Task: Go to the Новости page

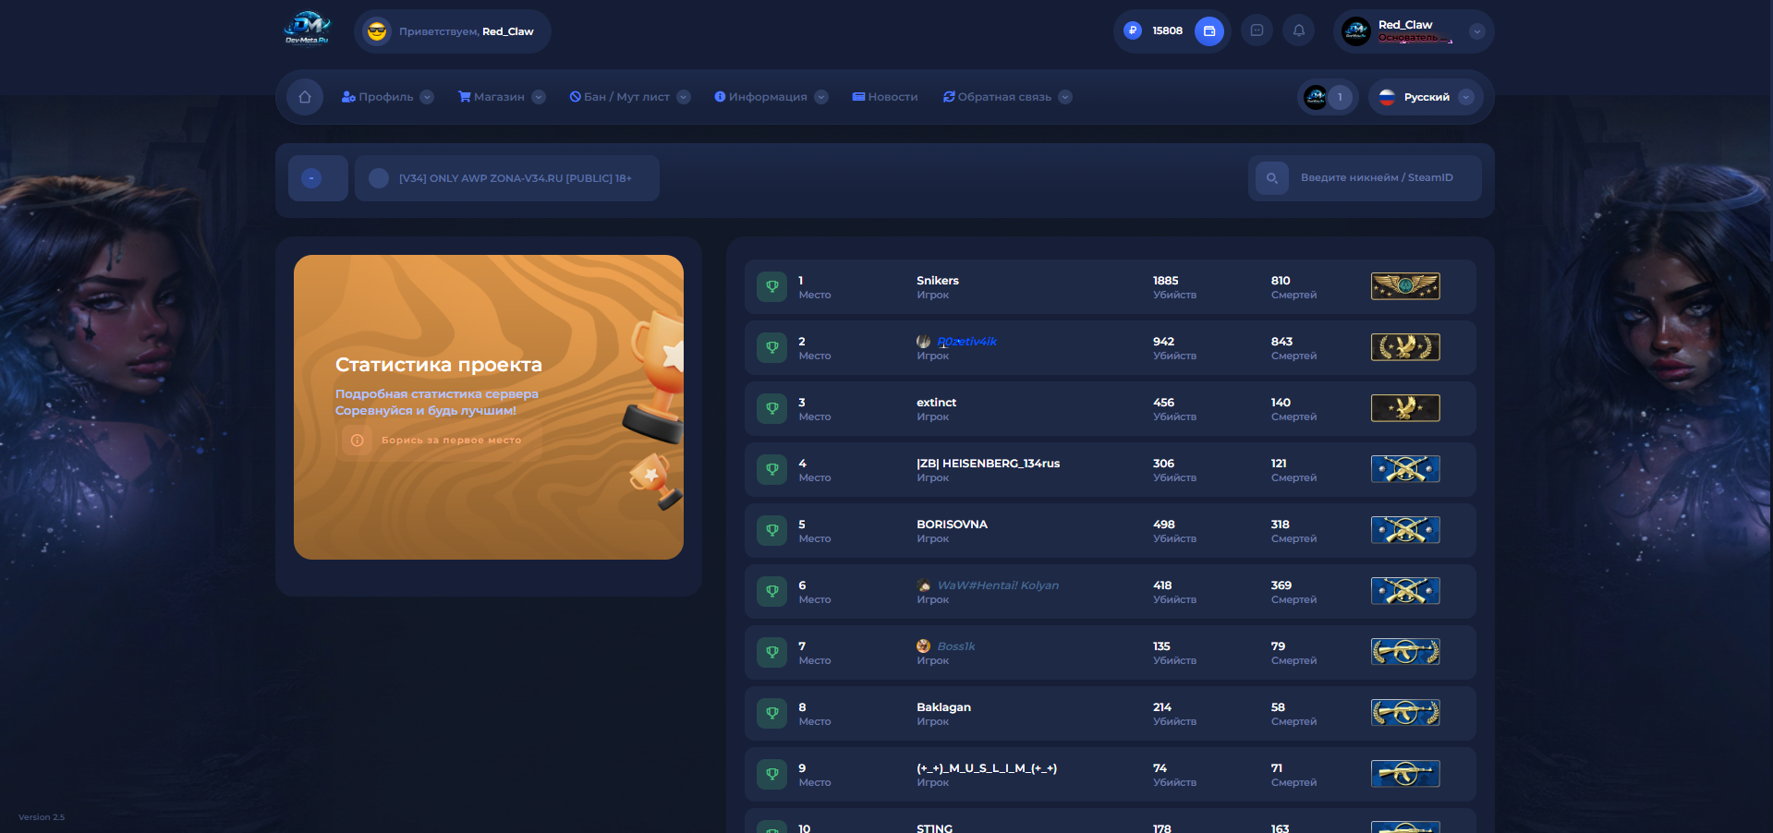Action: (884, 97)
